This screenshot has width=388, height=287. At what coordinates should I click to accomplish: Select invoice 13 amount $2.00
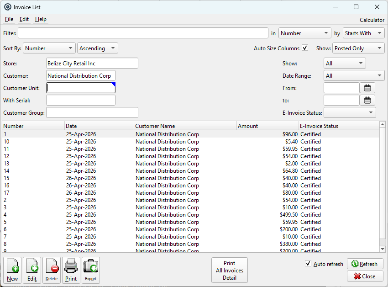click(x=190, y=163)
